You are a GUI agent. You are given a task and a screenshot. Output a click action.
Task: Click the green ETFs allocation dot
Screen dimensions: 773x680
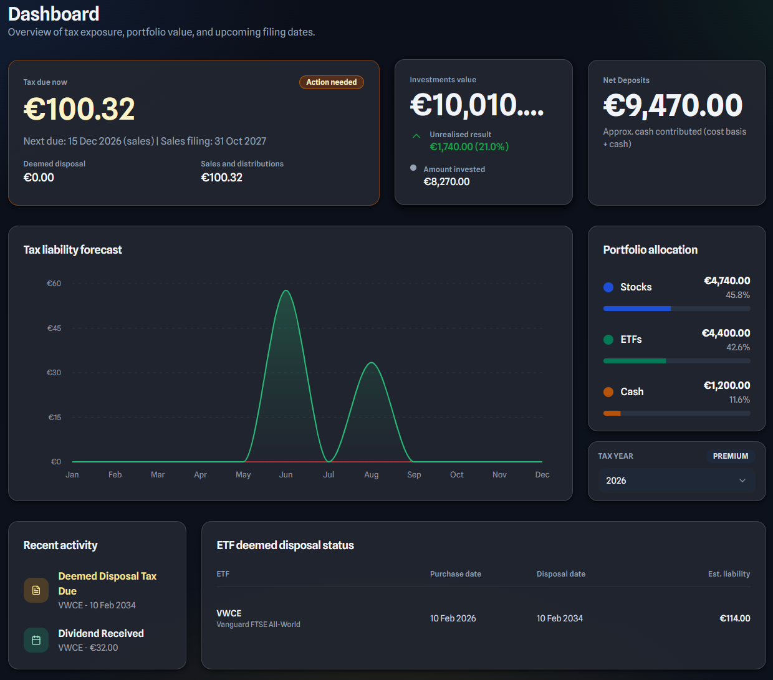tap(608, 339)
